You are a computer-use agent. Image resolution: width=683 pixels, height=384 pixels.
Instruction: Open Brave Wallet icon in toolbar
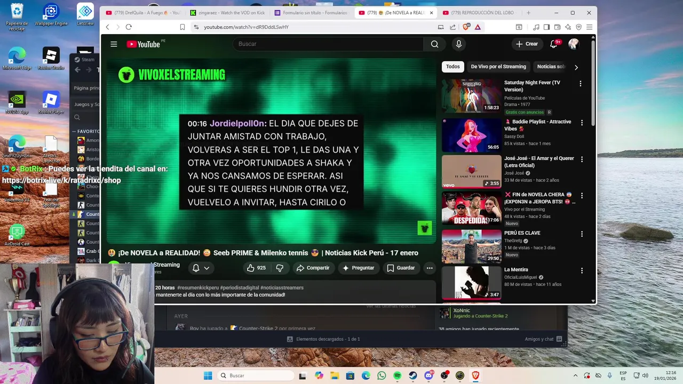(558, 27)
